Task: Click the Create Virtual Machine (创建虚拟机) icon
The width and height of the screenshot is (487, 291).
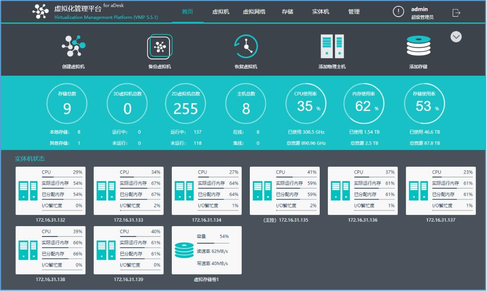Action: click(x=74, y=46)
